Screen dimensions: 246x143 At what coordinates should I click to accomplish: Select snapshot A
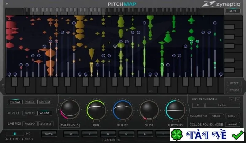[x=71, y=134]
